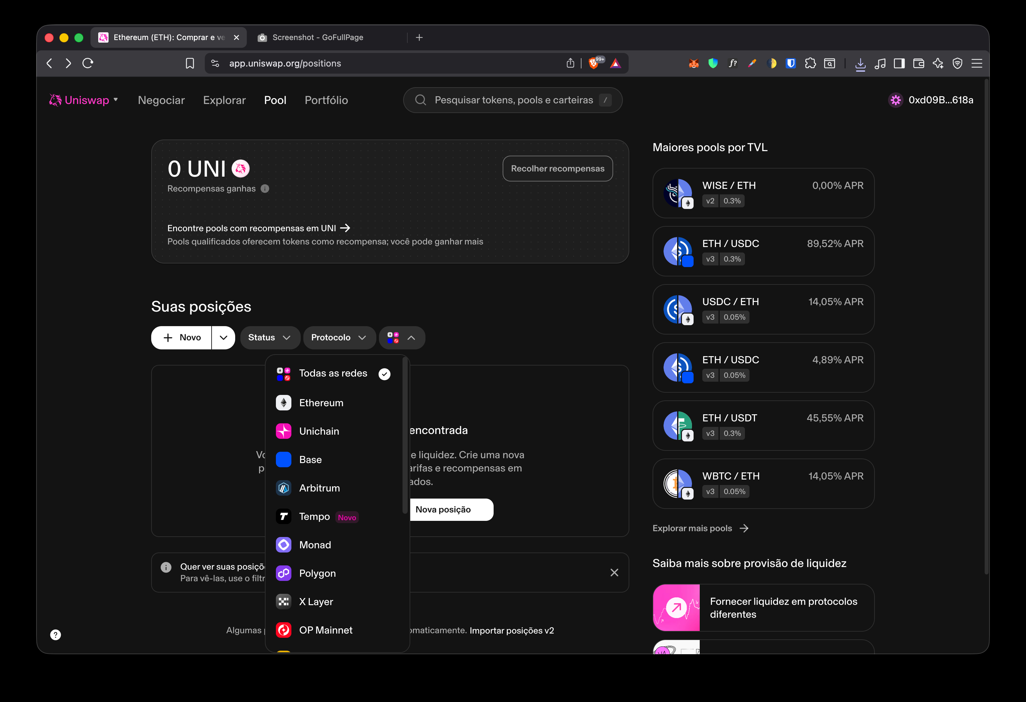
Task: Go forward in browser history
Action: 68,63
